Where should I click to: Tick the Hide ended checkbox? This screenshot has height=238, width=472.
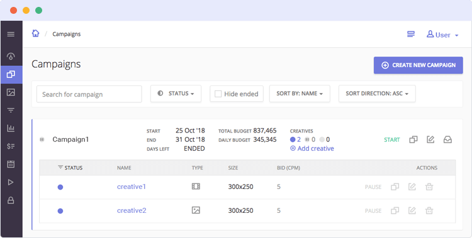(x=218, y=94)
